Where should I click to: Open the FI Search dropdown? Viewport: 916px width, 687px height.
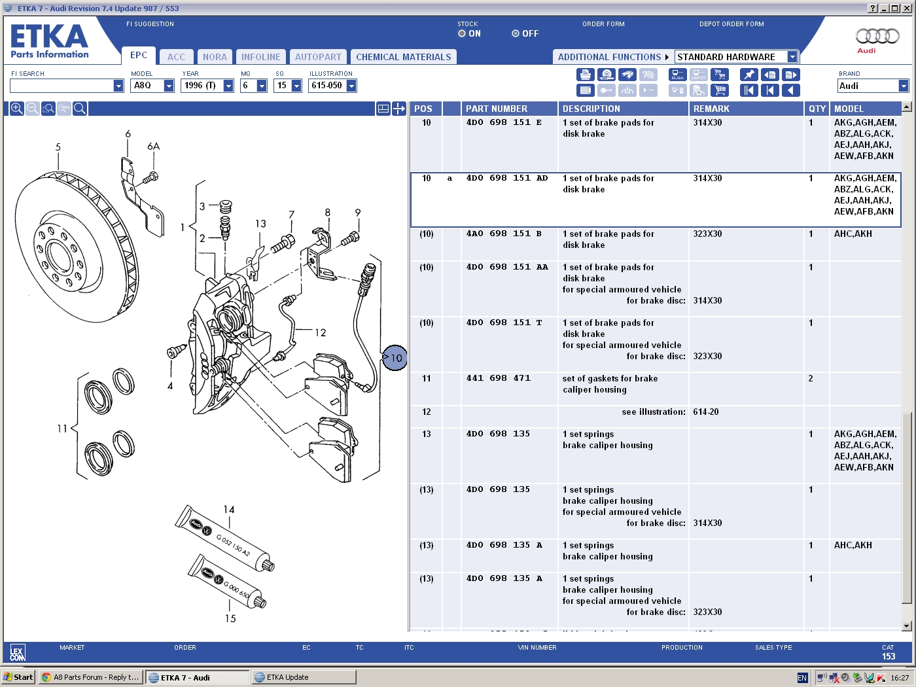click(x=118, y=86)
